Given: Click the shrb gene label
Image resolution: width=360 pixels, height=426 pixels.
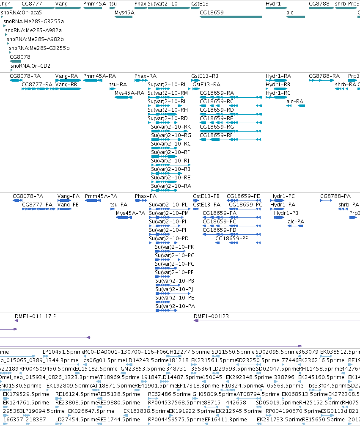Looking at the screenshot, I should (341, 4).
